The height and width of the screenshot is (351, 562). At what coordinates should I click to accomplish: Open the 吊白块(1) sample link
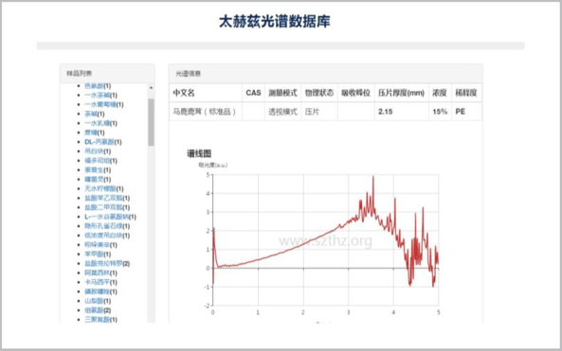[98, 151]
